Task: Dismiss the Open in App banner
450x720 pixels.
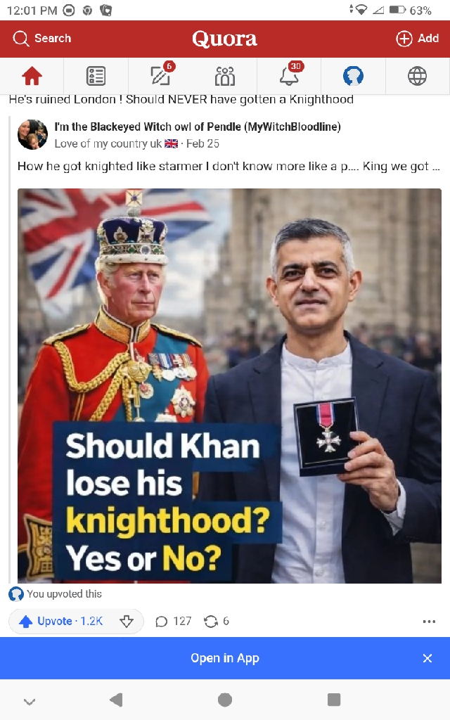Action: (427, 658)
